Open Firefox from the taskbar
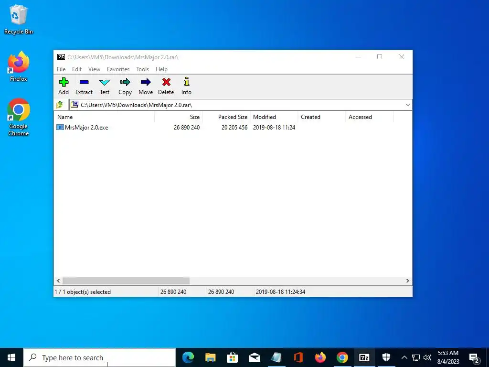This screenshot has width=489, height=367. click(320, 357)
